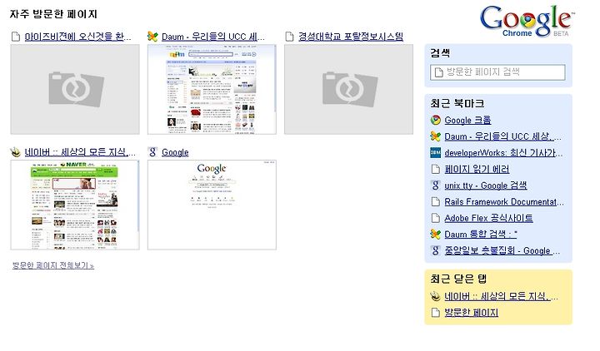
Task: Click the Daum icon beside 우리들의 UCC 세상 bookmark
Action: pos(436,136)
